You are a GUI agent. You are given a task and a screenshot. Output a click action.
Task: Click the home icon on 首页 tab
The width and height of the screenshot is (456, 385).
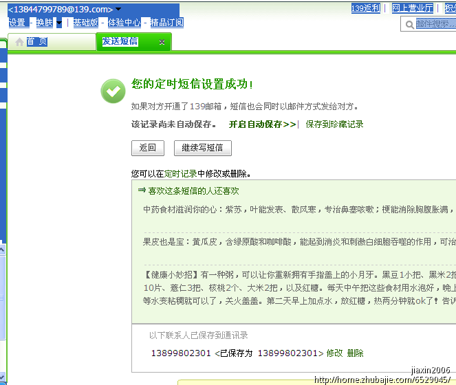point(19,42)
